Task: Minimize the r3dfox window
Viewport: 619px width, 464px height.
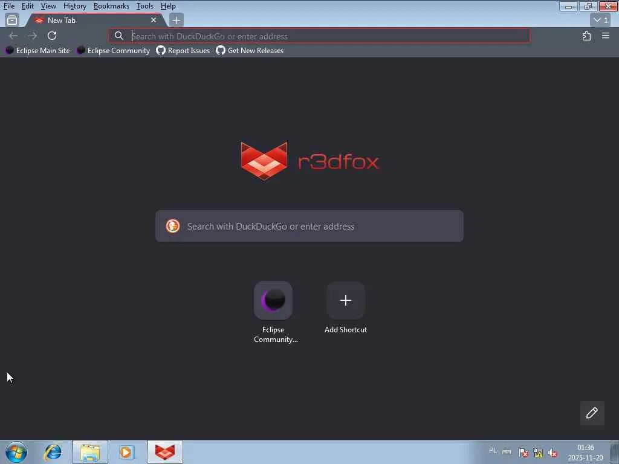Action: click(568, 6)
